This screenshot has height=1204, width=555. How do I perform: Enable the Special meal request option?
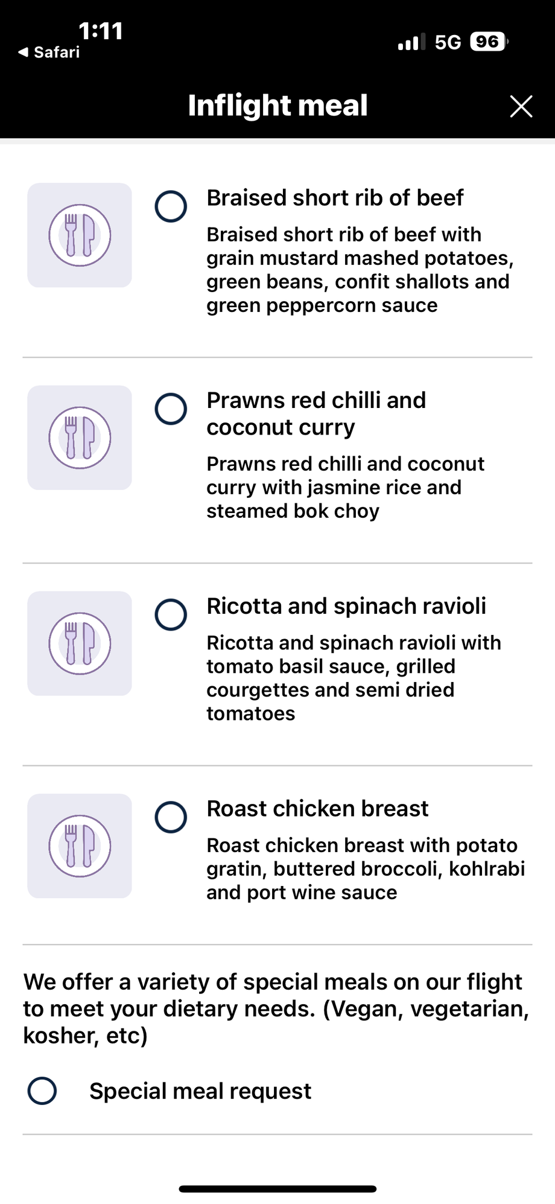click(42, 1091)
